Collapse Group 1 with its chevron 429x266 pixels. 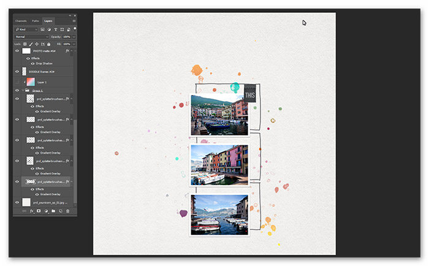[x=23, y=90]
